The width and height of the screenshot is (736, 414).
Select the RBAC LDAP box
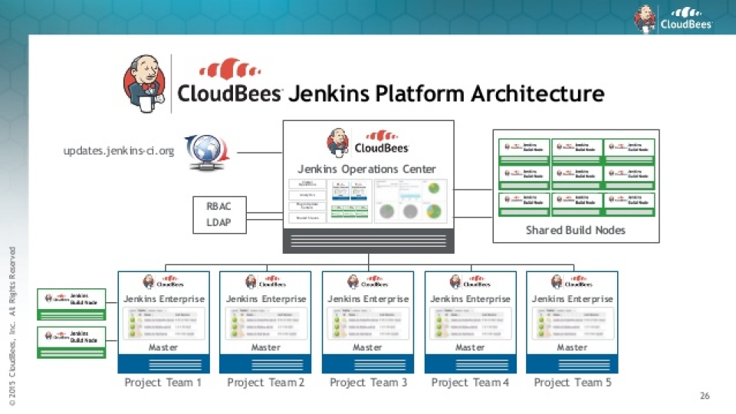(x=219, y=215)
